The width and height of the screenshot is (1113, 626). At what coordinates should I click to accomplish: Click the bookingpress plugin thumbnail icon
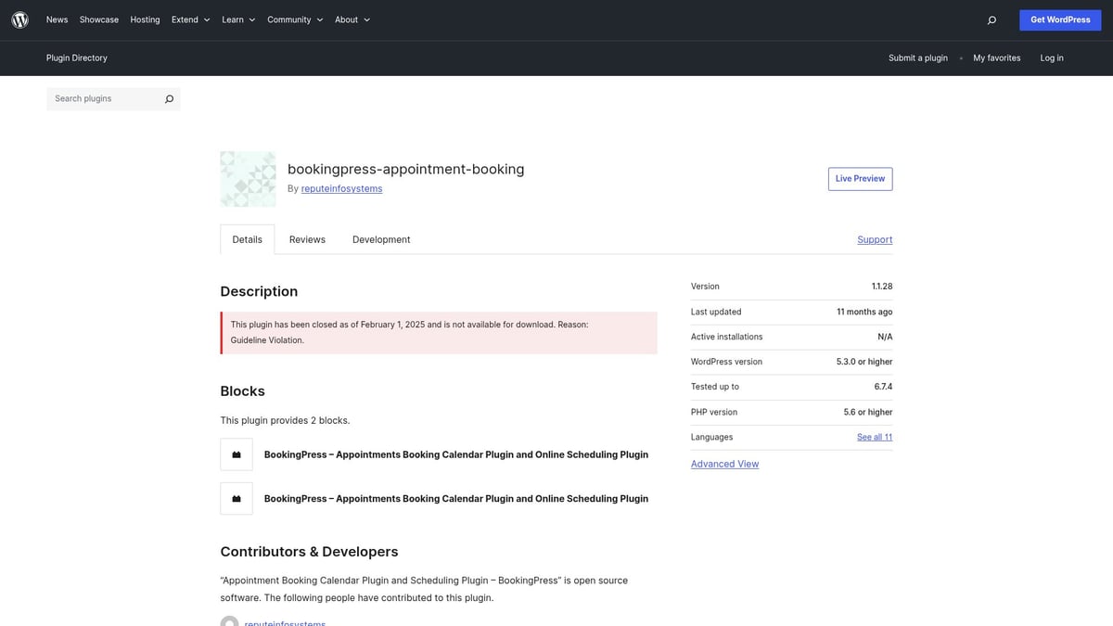248,179
